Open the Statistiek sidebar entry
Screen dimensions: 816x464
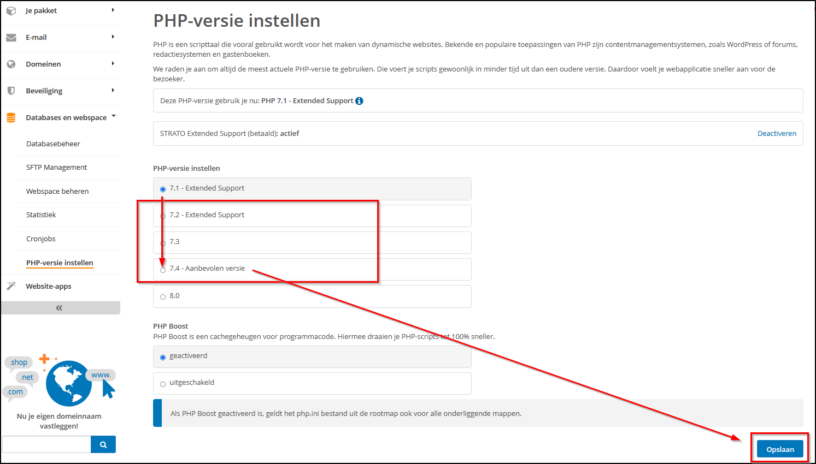(x=40, y=215)
